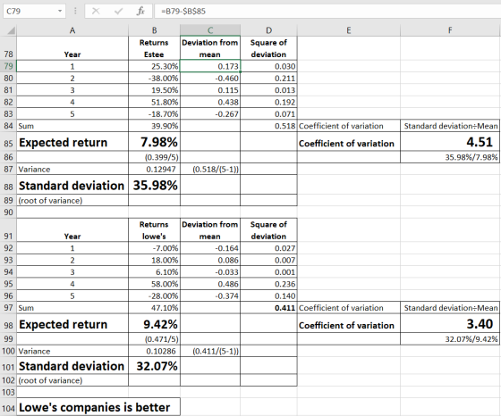Click the formula bar with =B79-$B$85

point(327,11)
